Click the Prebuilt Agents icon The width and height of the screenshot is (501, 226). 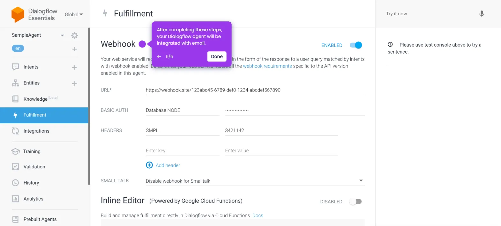15,219
